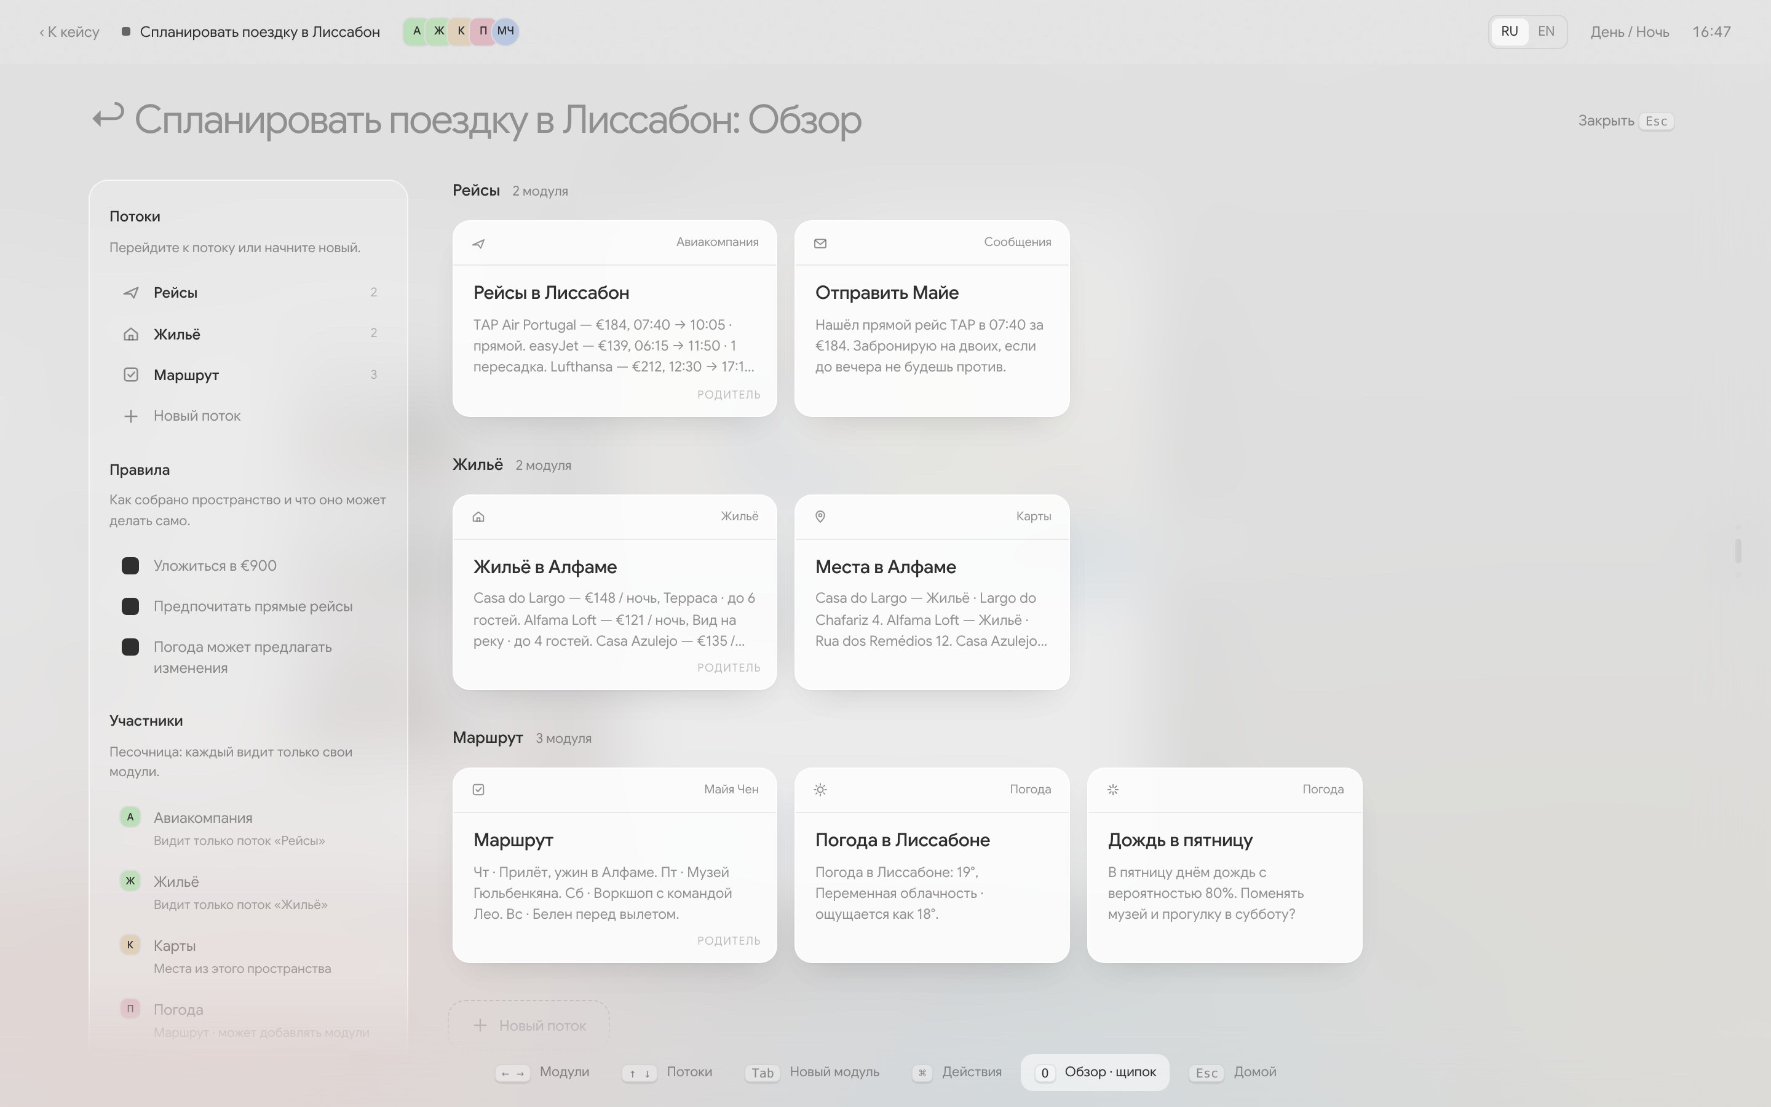Open the Маршрут stream in sidebar
This screenshot has height=1107, width=1771.
(249, 375)
